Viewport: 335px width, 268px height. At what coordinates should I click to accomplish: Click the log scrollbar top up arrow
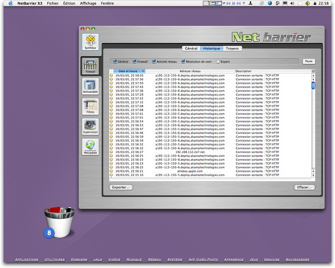coord(313,76)
